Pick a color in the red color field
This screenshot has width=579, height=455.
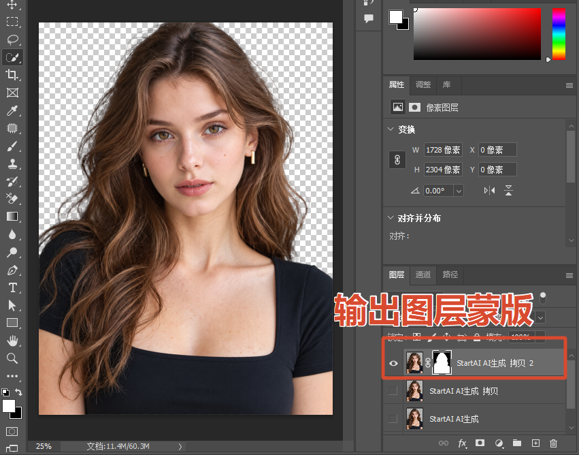(477, 34)
